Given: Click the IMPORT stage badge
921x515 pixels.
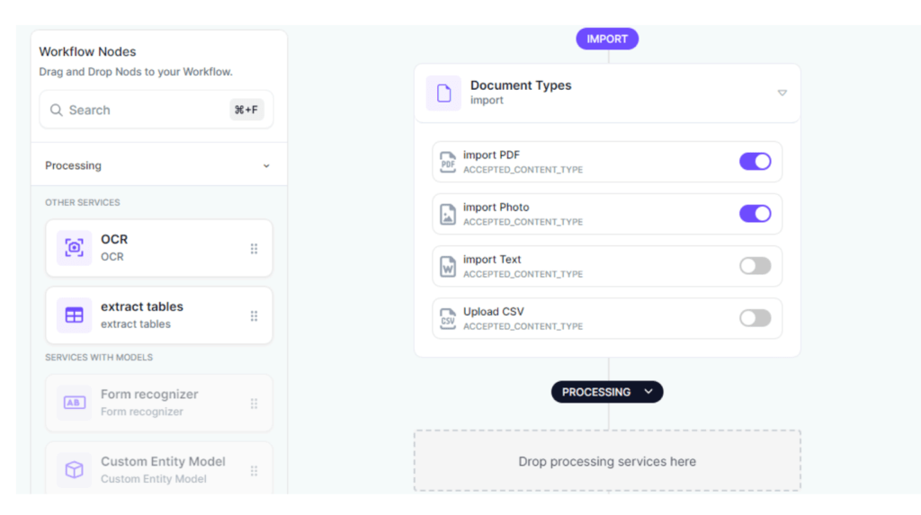Looking at the screenshot, I should pos(607,39).
